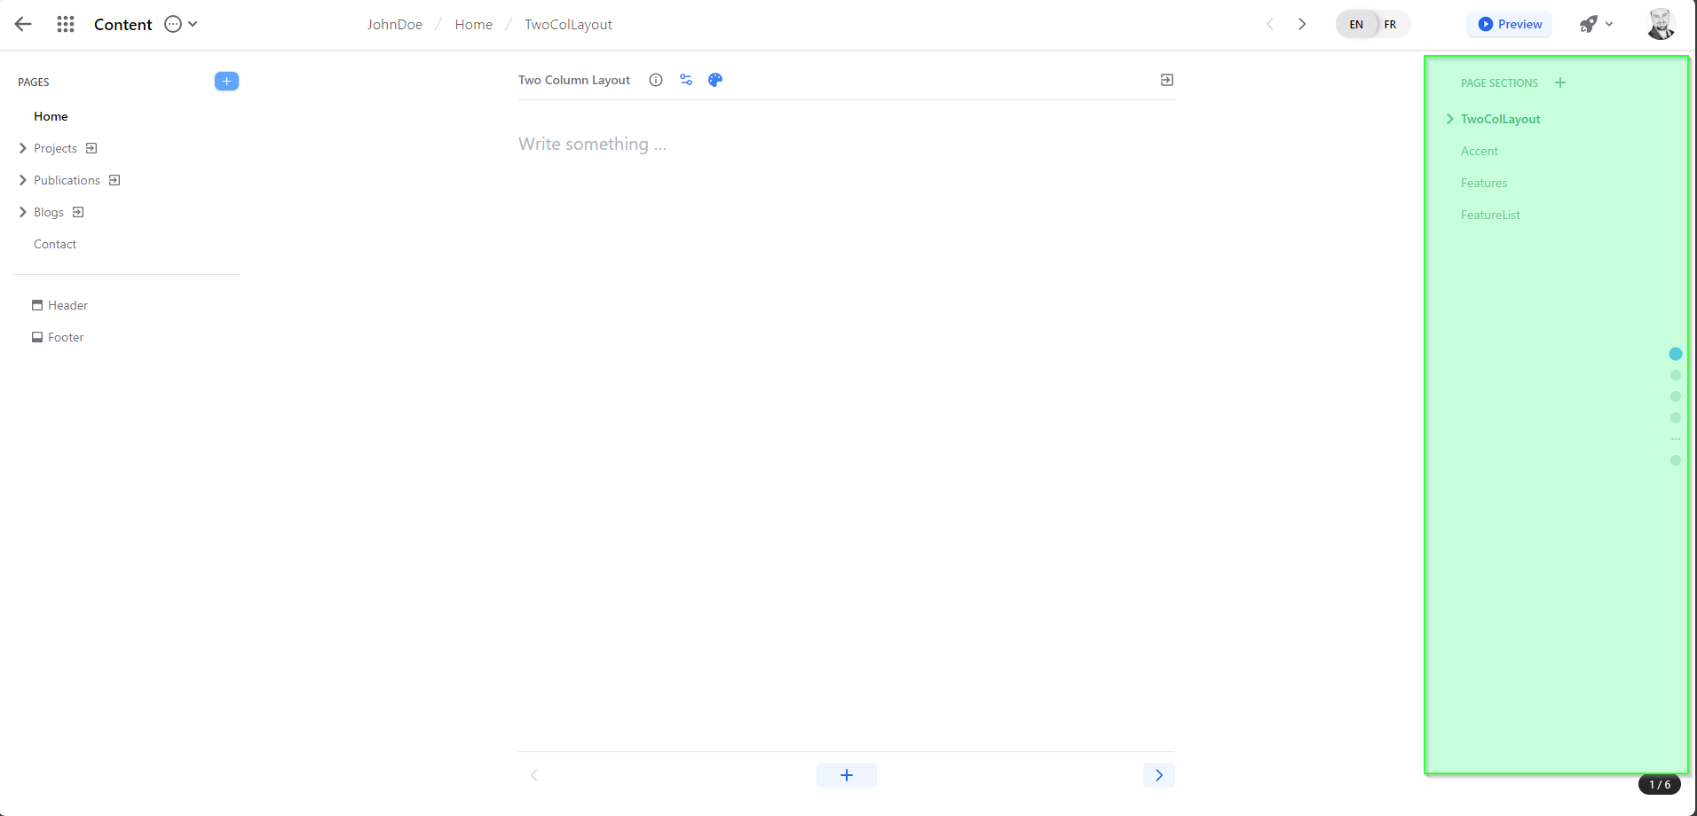Image resolution: width=1697 pixels, height=816 pixels.
Task: Click the add page plus button
Action: tap(226, 82)
